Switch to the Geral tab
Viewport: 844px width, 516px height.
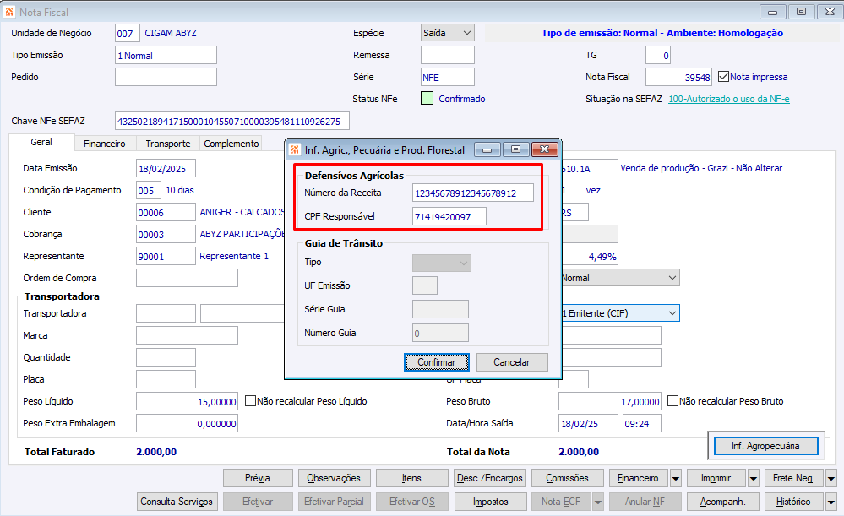pos(41,142)
